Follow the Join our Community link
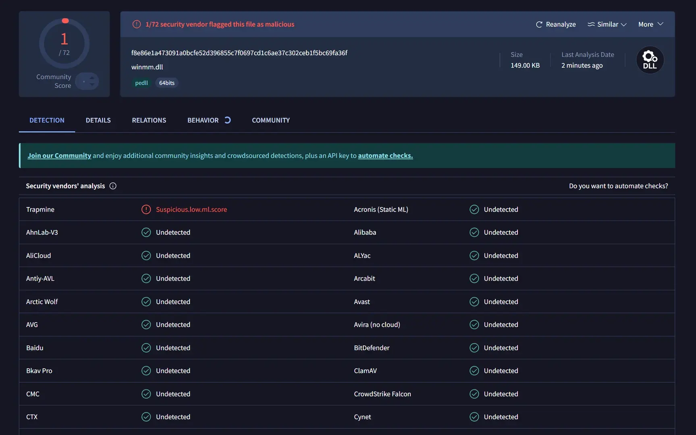 [x=59, y=155]
